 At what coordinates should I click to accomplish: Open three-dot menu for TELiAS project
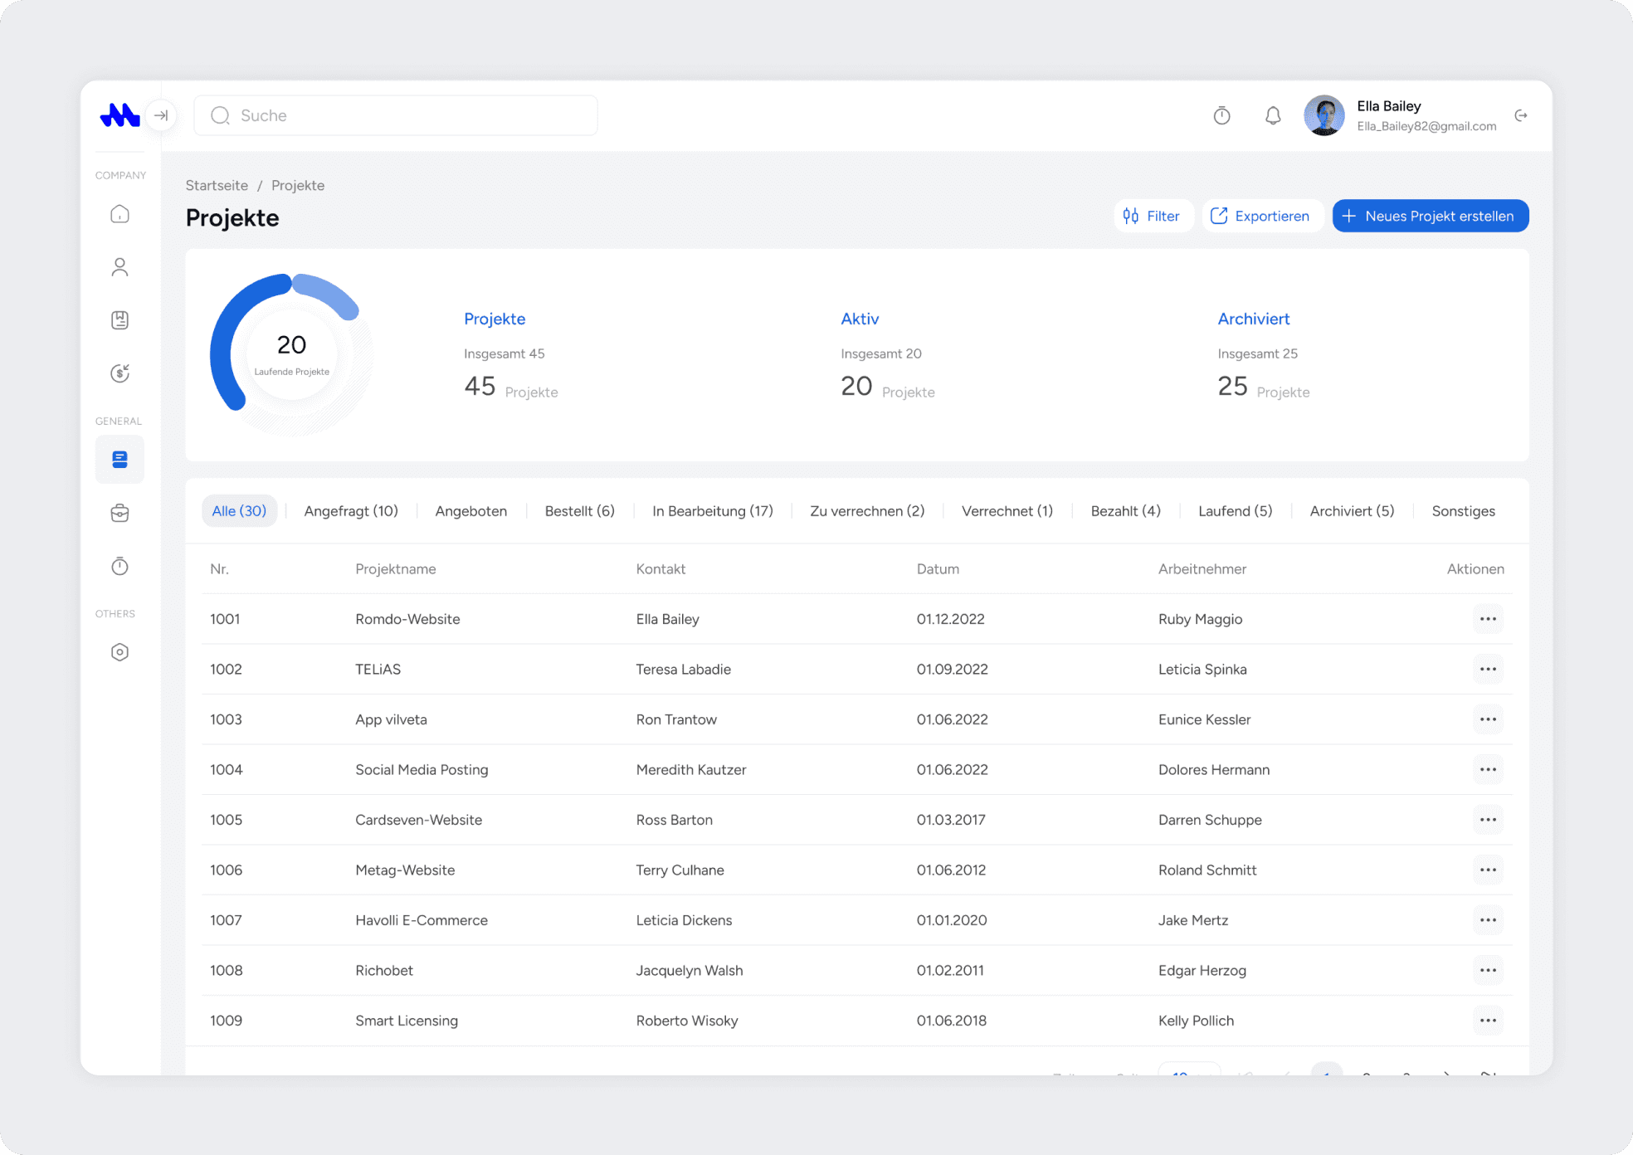[x=1488, y=669]
